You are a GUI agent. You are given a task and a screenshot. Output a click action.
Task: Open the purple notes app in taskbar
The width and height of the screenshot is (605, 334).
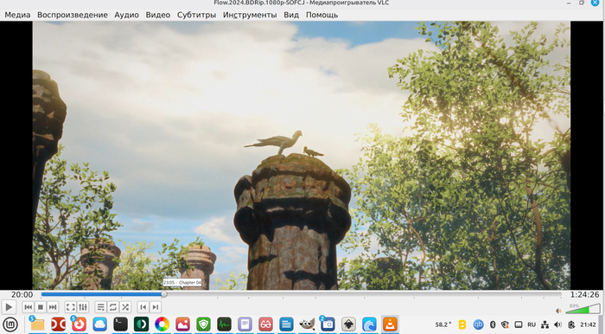245,324
